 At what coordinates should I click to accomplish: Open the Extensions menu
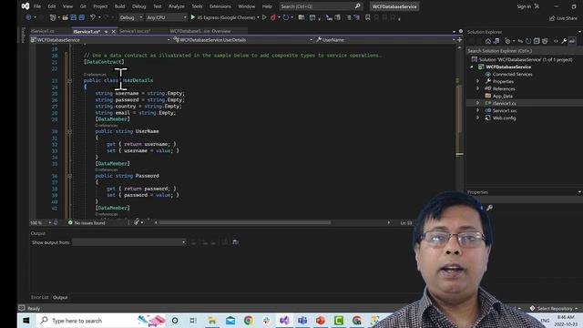click(x=220, y=6)
